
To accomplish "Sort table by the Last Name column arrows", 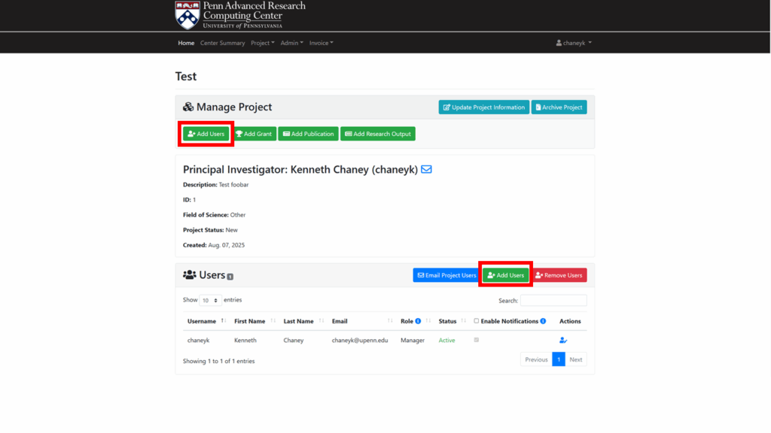I will point(321,321).
